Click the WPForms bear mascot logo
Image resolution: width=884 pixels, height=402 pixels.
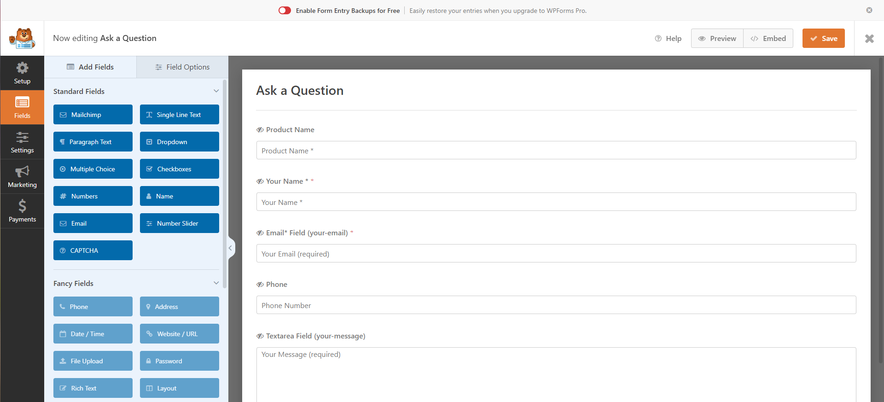(22, 39)
